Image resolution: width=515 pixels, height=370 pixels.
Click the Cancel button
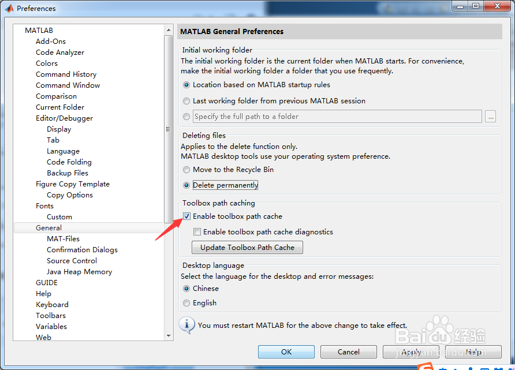349,352
